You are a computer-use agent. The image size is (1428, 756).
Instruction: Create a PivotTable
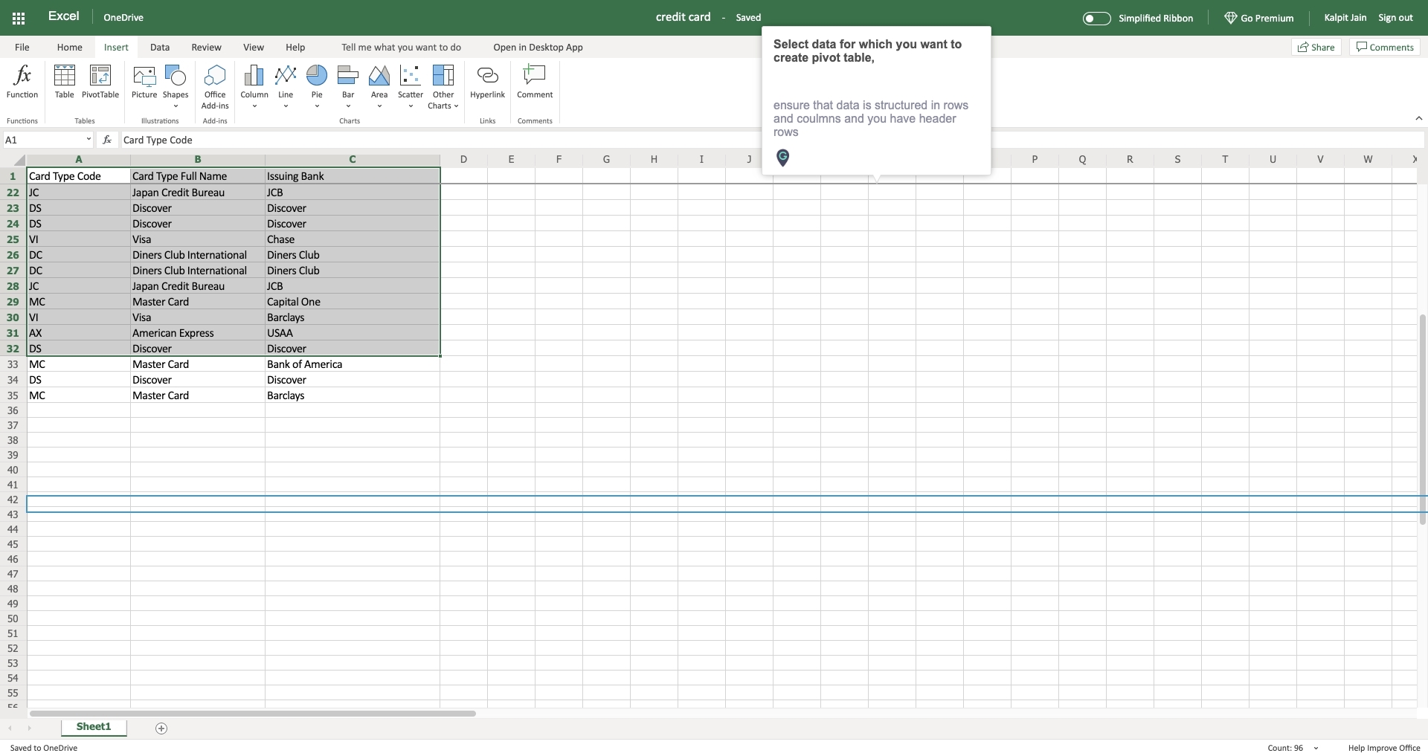click(x=100, y=82)
